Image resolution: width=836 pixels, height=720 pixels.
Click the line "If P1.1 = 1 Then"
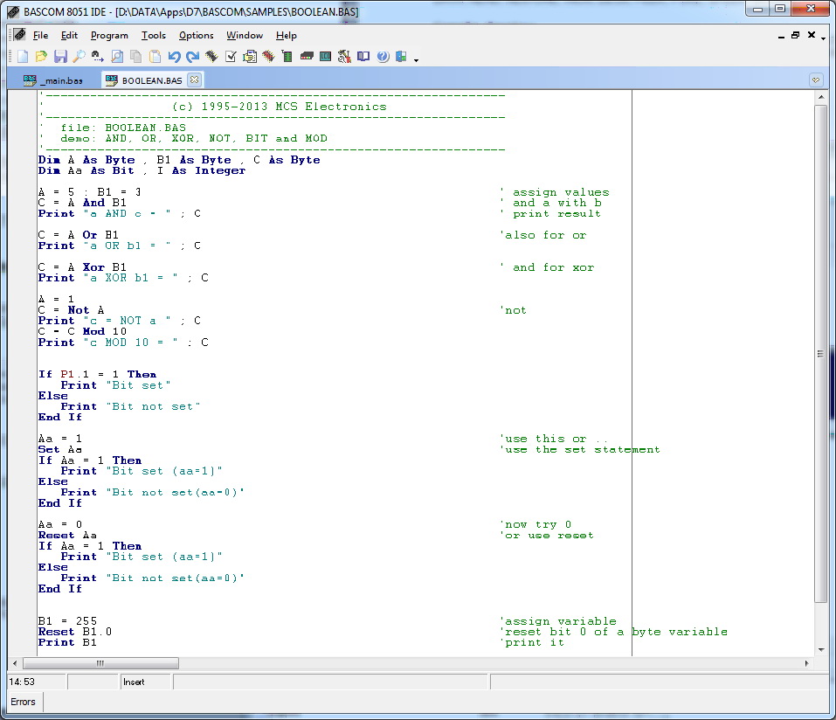(x=97, y=374)
